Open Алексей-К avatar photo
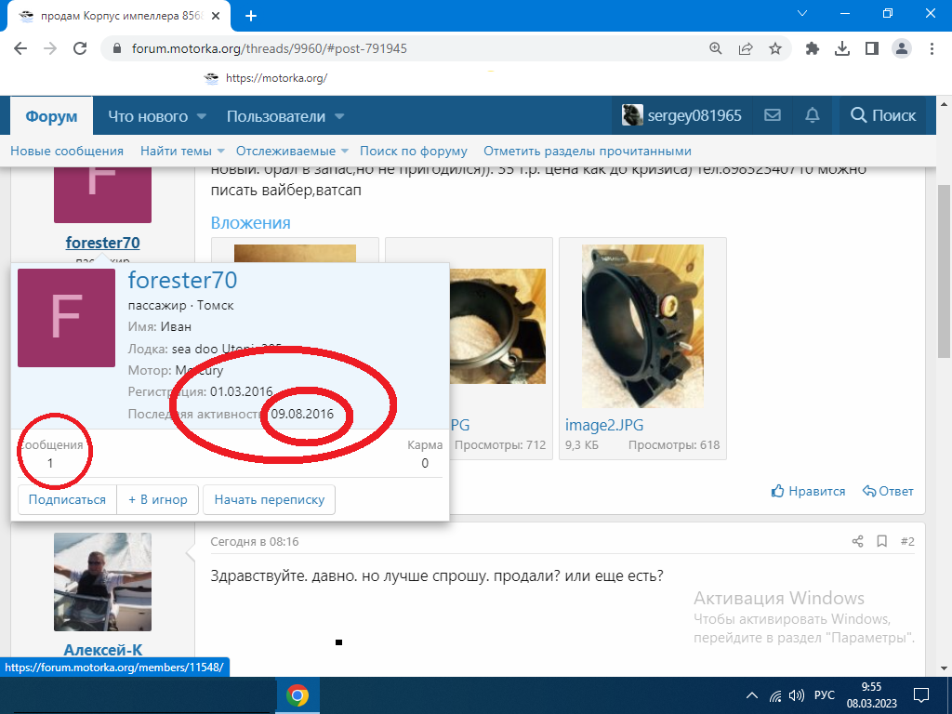Screen dimensions: 952x714 pyautogui.click(x=102, y=582)
